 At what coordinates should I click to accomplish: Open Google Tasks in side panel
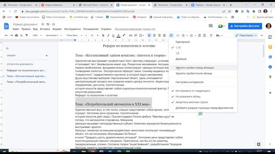(270, 57)
